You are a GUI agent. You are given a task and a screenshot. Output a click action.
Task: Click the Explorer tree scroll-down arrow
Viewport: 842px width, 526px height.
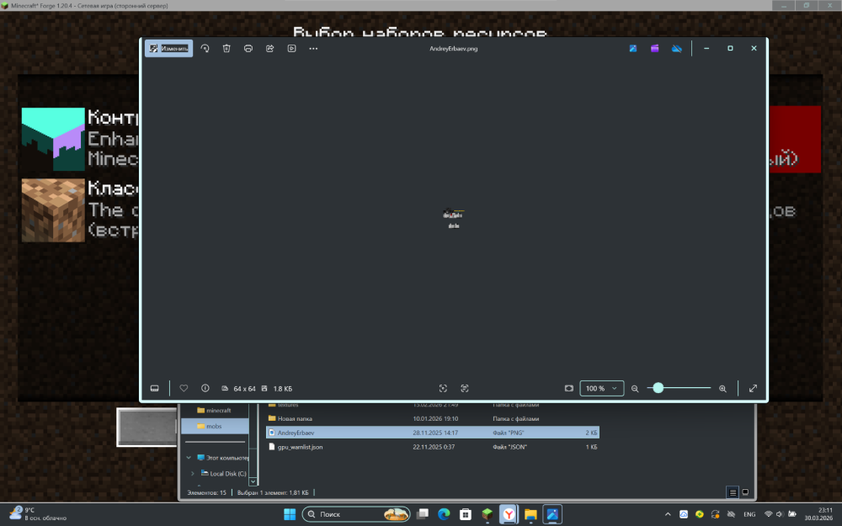click(253, 481)
